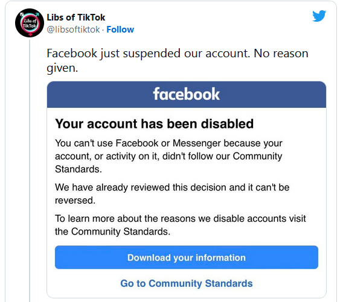This screenshot has width=346, height=302.
Task: Click the word 'Messenger' in the notice
Action: (197, 143)
